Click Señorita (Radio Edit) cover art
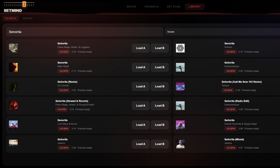The image size is (280, 168). click(x=180, y=106)
